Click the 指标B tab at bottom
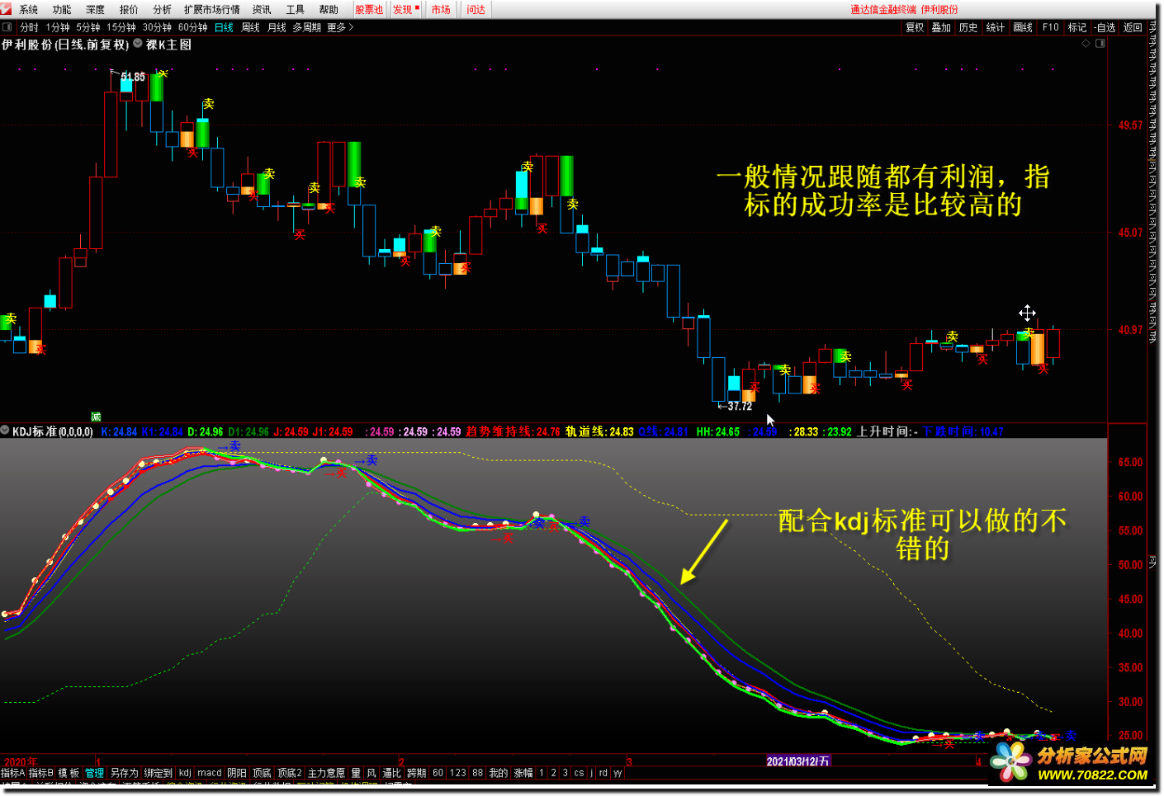This screenshot has height=796, width=1164. [41, 773]
